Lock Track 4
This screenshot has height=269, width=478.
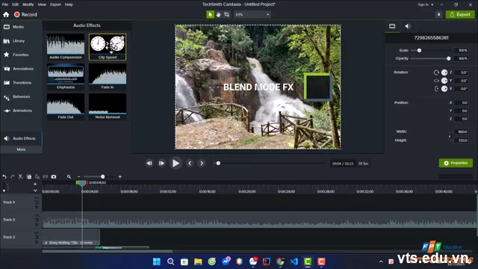click(37, 207)
